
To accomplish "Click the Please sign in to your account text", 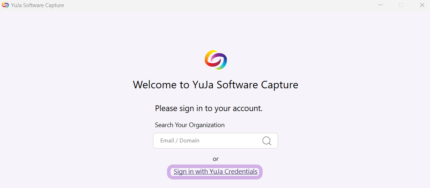I will pos(209,109).
